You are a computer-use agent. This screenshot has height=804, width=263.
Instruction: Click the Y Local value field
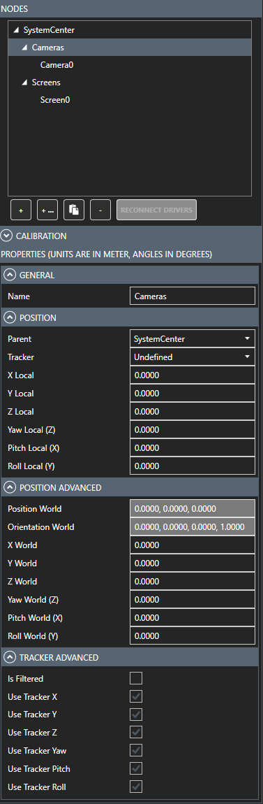point(193,394)
